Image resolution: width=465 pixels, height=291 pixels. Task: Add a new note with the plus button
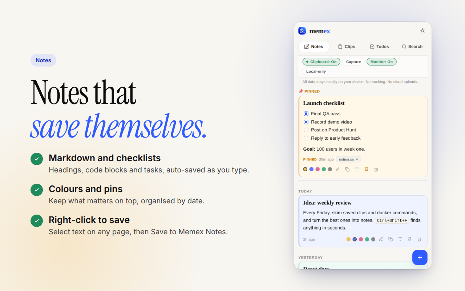(x=420, y=258)
